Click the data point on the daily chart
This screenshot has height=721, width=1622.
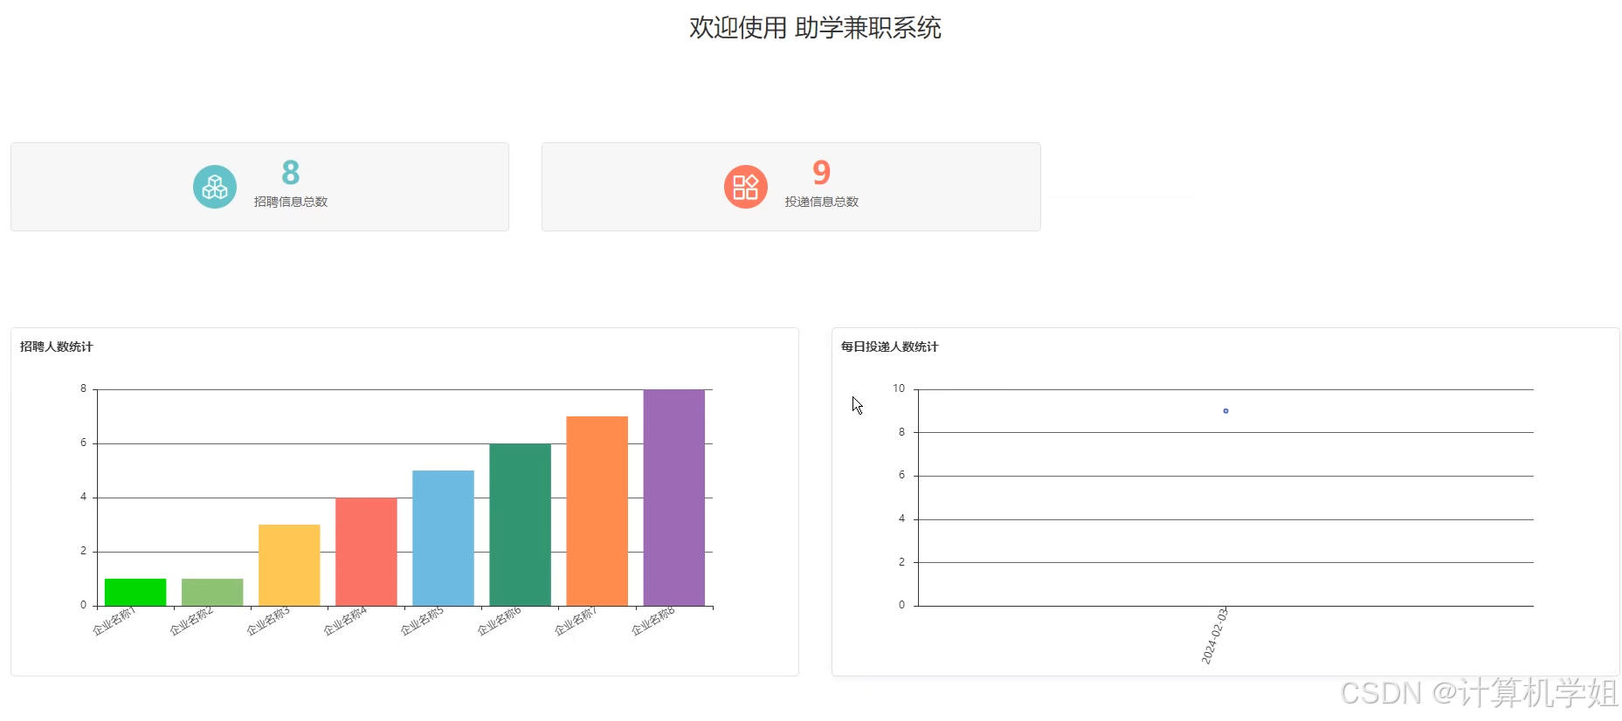coord(1225,410)
